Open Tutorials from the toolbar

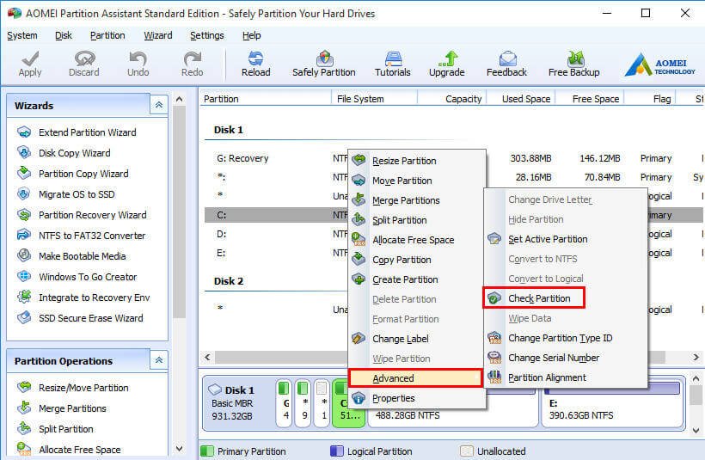pos(393,64)
